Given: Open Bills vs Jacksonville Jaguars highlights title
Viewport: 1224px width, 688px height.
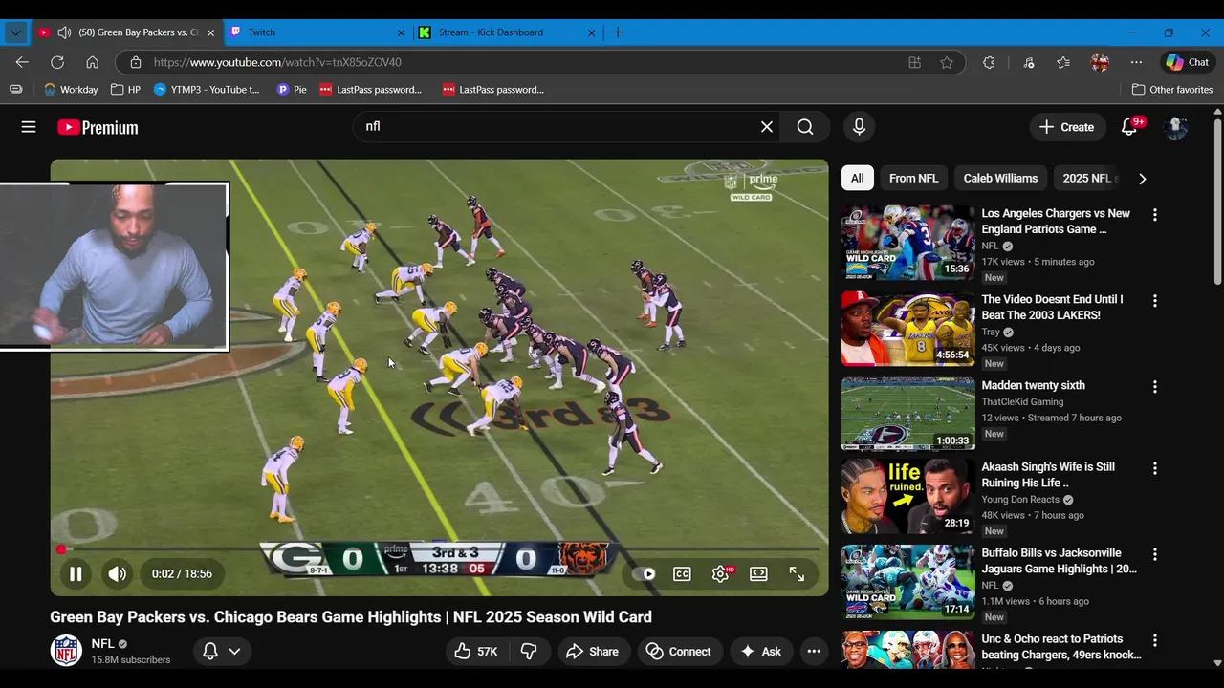Looking at the screenshot, I should 1059,561.
